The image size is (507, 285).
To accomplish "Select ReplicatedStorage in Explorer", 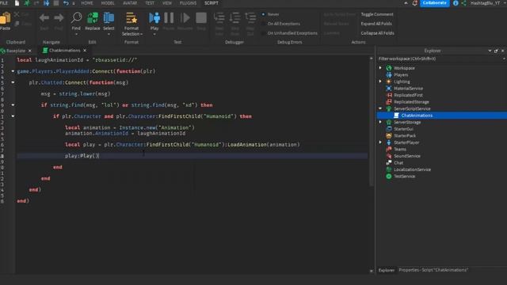I will [x=411, y=102].
